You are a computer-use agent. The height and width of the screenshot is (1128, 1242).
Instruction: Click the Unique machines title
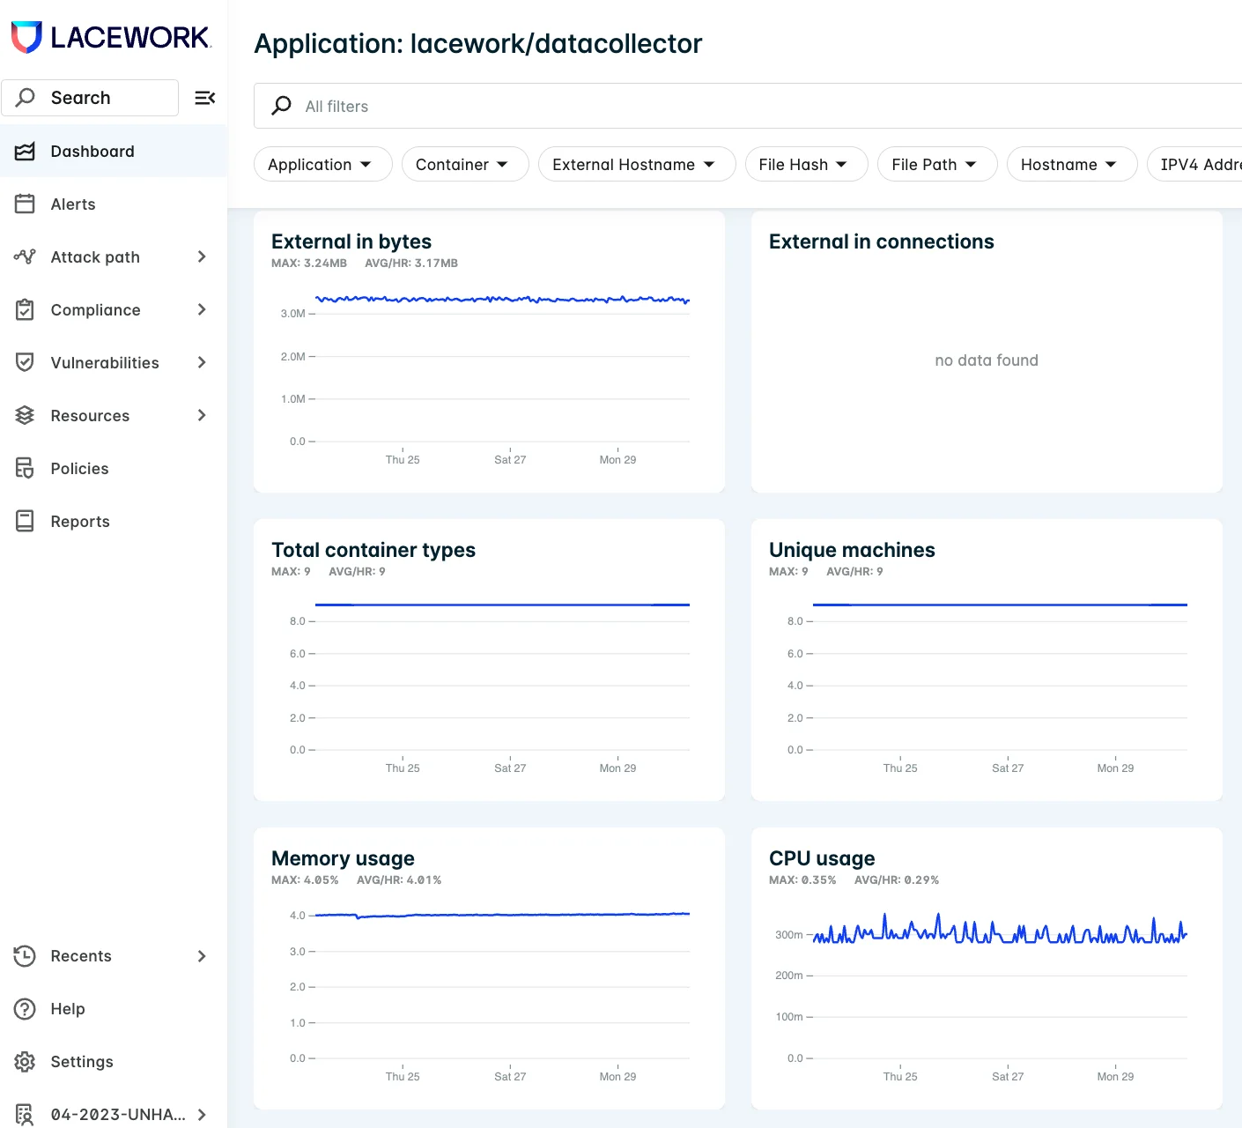pos(852,550)
